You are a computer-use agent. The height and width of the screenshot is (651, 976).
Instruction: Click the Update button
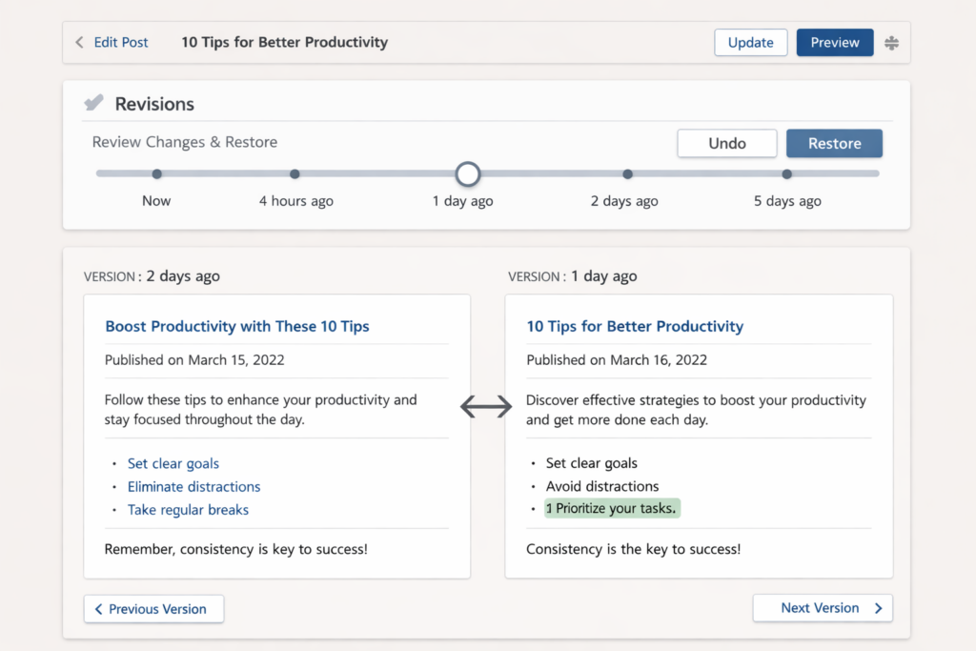tap(750, 42)
